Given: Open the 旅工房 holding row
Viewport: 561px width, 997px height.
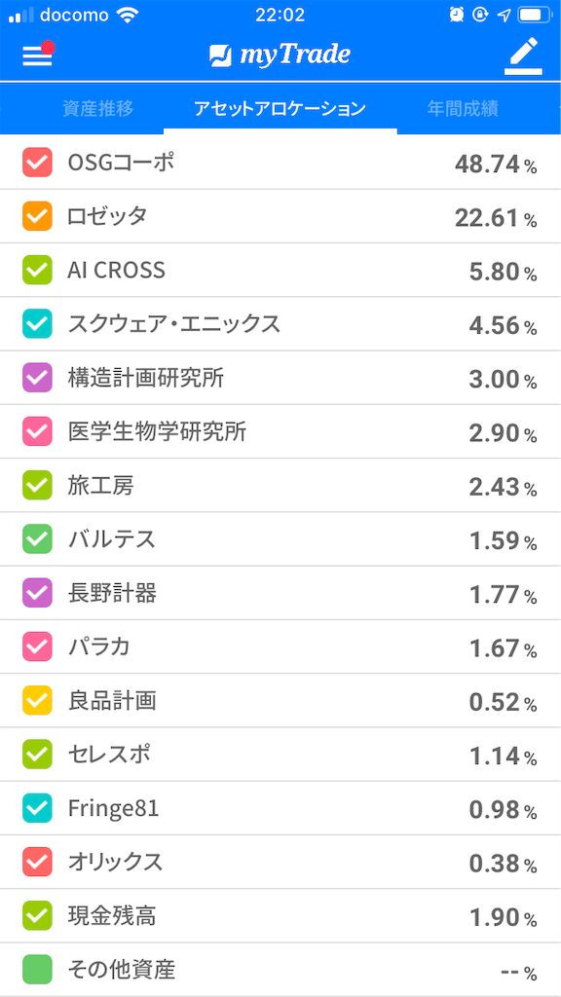Looking at the screenshot, I should coord(280,484).
